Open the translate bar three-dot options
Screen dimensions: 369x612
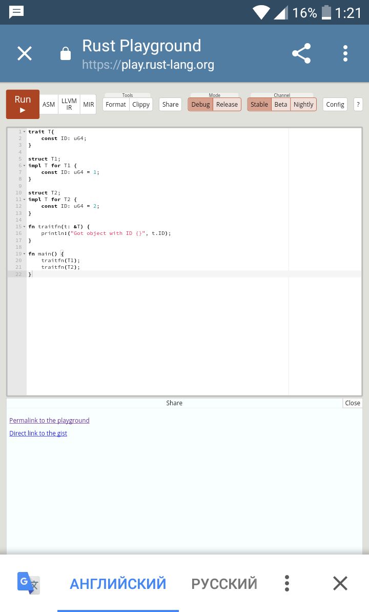286,583
